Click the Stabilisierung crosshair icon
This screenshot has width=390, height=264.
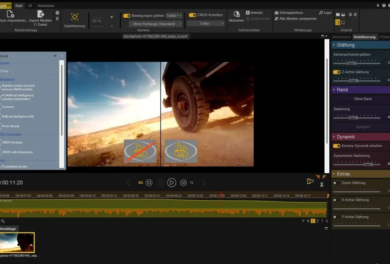74,17
